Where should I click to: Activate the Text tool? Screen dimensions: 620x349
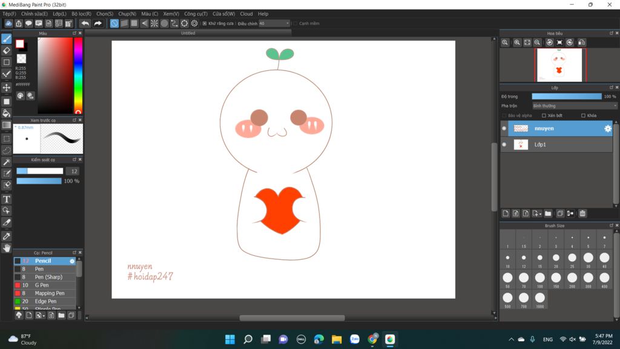(6, 199)
